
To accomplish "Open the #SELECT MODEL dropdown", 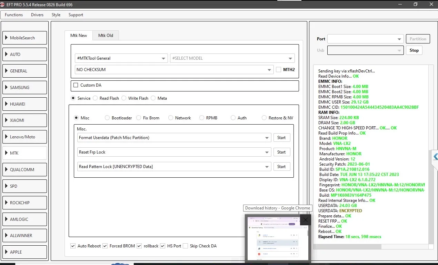I will pyautogui.click(x=232, y=58).
